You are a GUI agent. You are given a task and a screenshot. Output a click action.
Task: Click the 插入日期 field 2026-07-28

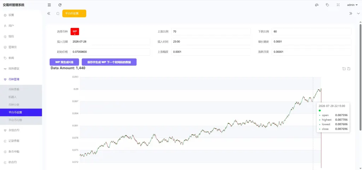[x=110, y=42]
